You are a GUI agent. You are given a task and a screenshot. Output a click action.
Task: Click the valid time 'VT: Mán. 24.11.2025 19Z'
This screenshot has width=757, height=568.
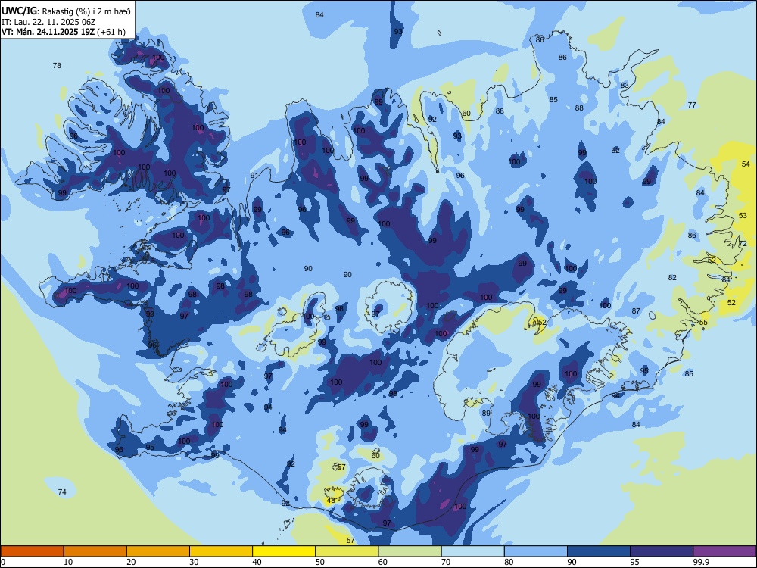[48, 32]
